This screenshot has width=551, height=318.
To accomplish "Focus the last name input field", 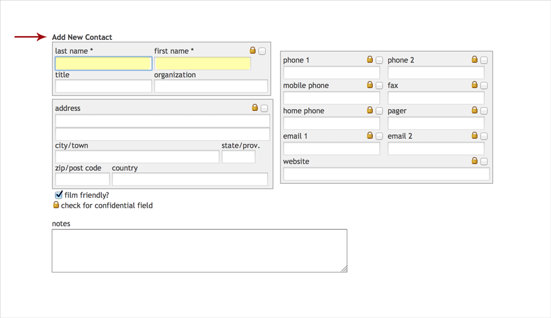I will click(x=103, y=63).
